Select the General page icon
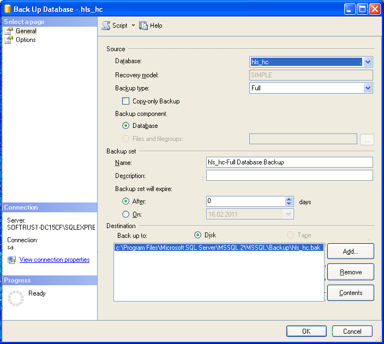Image resolution: width=384 pixels, height=344 pixels. (9, 31)
